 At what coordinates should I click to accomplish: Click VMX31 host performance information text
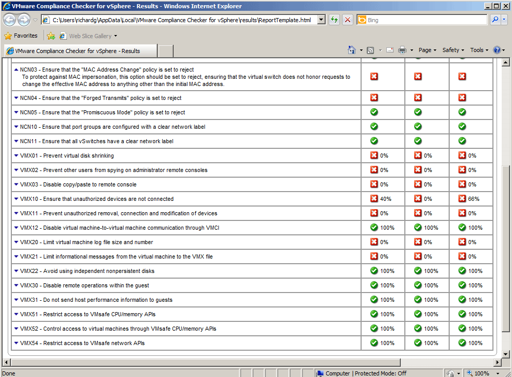[96, 300]
